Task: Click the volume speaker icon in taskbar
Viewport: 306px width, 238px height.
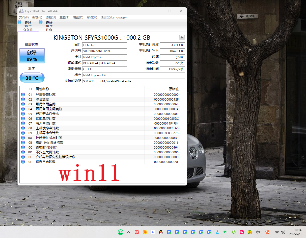Action: pyautogui.click(x=283, y=232)
